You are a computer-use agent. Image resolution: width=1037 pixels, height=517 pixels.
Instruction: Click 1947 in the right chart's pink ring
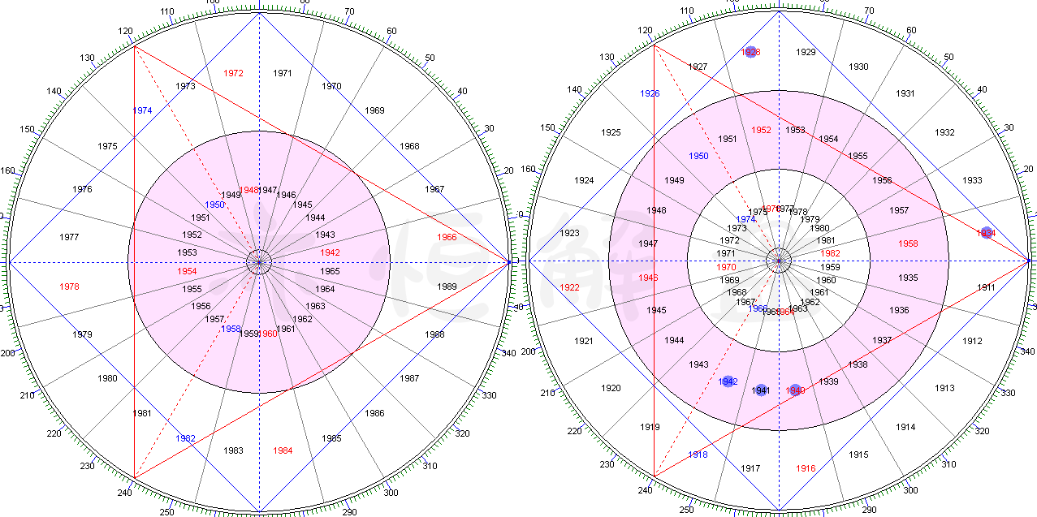pyautogui.click(x=648, y=243)
